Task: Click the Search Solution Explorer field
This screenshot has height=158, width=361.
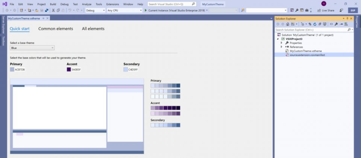Action: [314, 30]
